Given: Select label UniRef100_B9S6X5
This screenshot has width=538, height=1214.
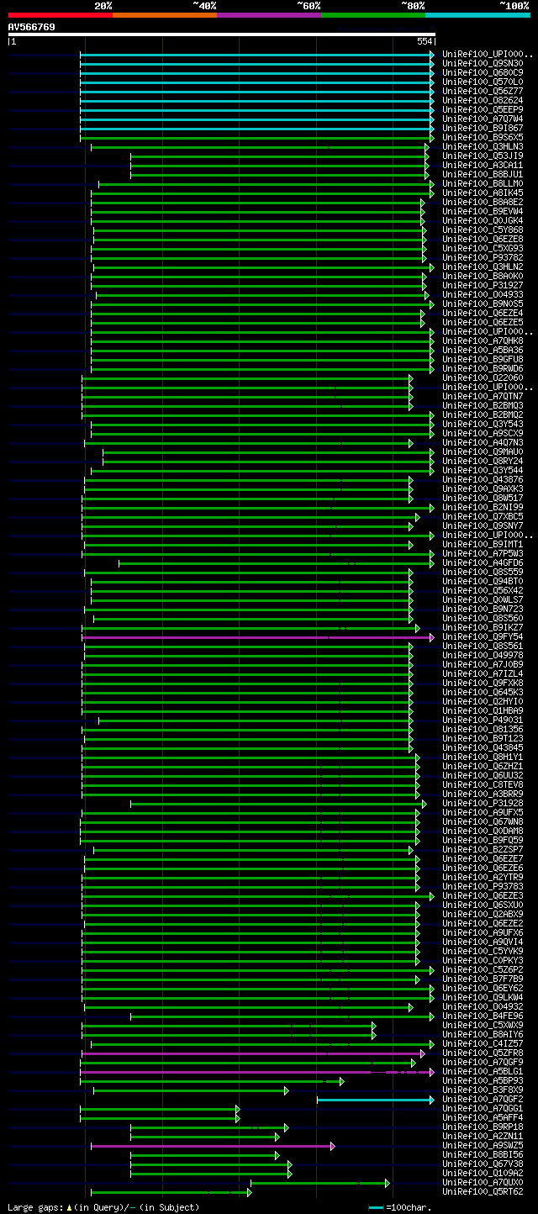Looking at the screenshot, I should point(483,137).
